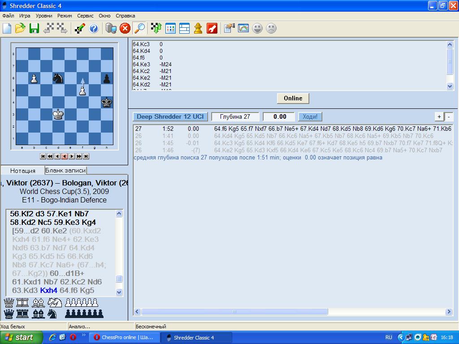Step forward one move under the board
Image resolution: width=459 pixels, height=344 pixels.
[72, 156]
